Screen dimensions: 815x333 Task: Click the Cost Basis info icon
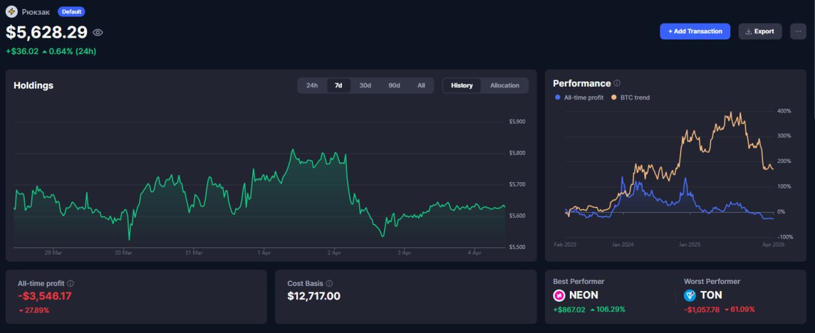point(329,283)
